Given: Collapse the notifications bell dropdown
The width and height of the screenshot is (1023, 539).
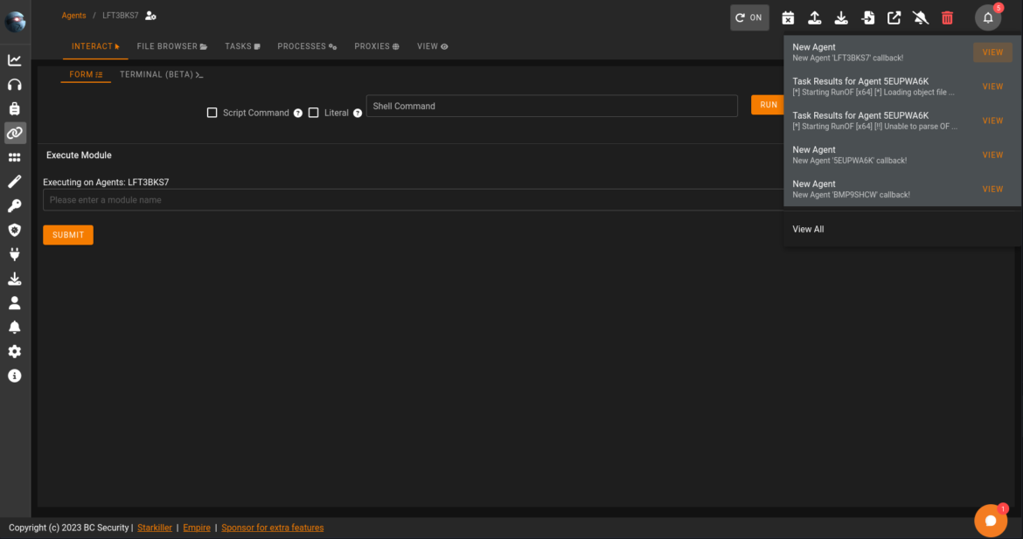Looking at the screenshot, I should point(988,17).
